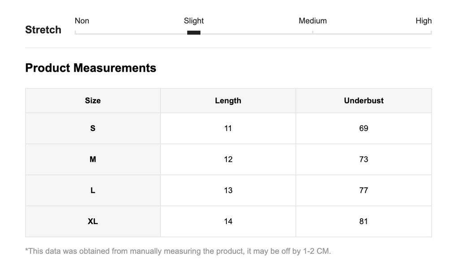Select the S size row label
The image size is (459, 264).
[x=93, y=128]
